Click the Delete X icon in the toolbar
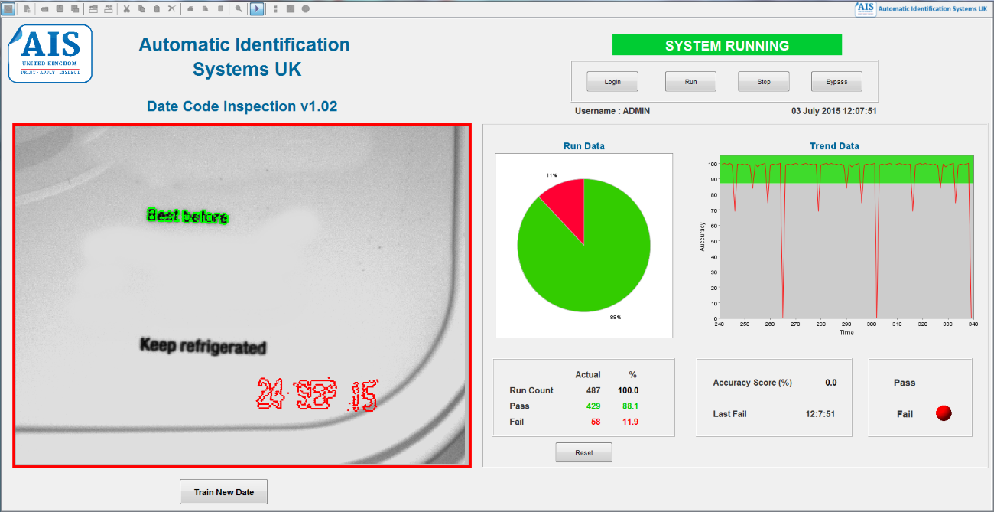 click(171, 9)
